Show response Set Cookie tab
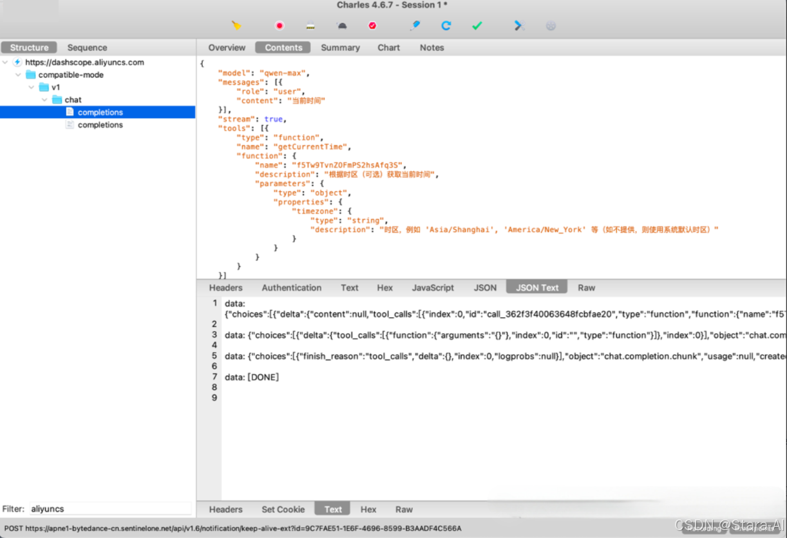Image resolution: width=787 pixels, height=538 pixels. (283, 509)
